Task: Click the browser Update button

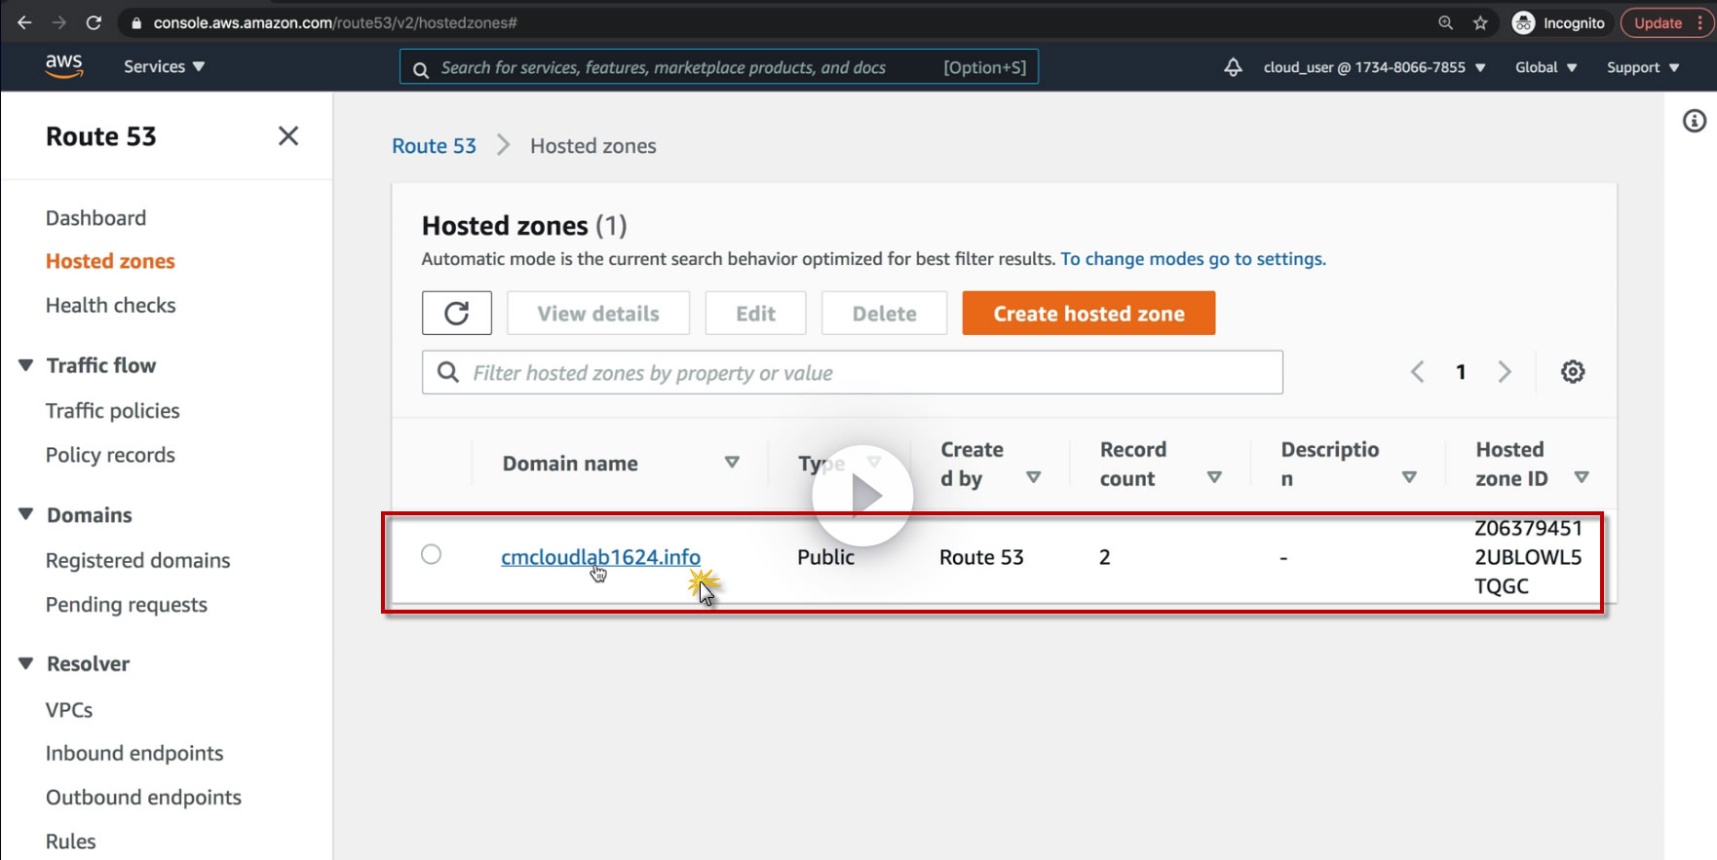Action: pyautogui.click(x=1666, y=22)
